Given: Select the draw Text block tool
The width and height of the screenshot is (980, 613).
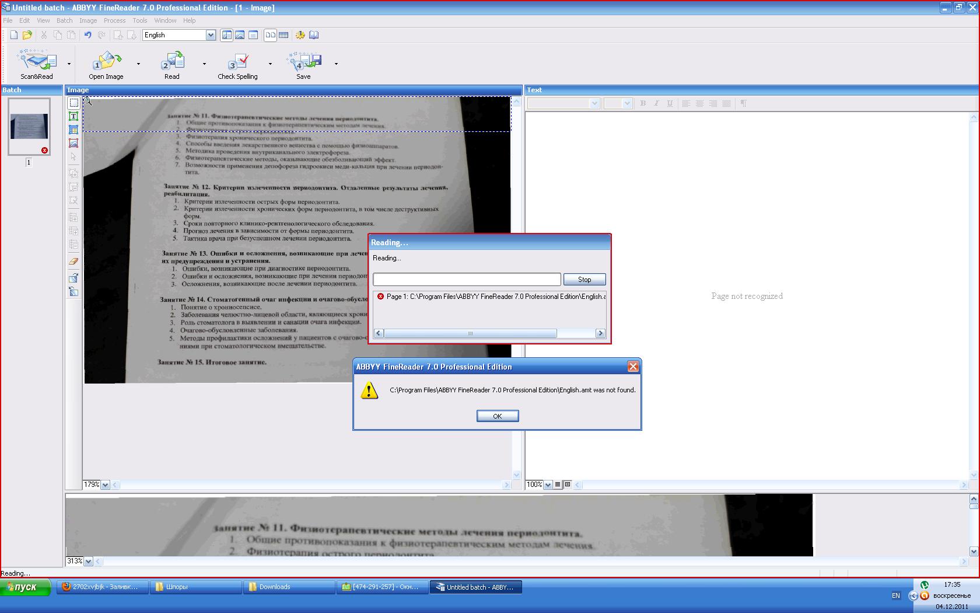Looking at the screenshot, I should [73, 116].
